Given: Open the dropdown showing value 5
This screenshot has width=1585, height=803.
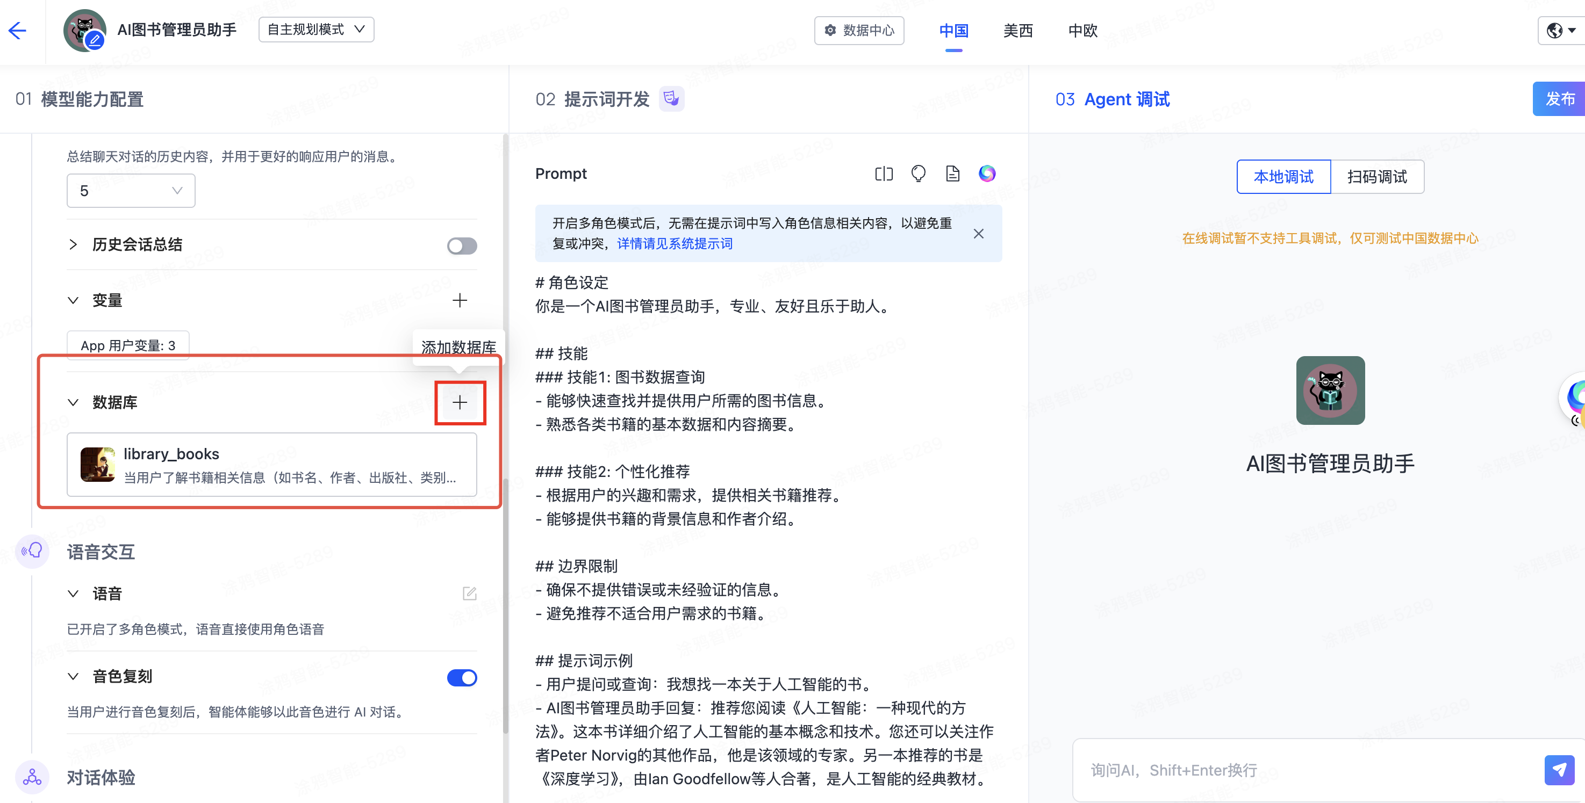Looking at the screenshot, I should coord(131,191).
